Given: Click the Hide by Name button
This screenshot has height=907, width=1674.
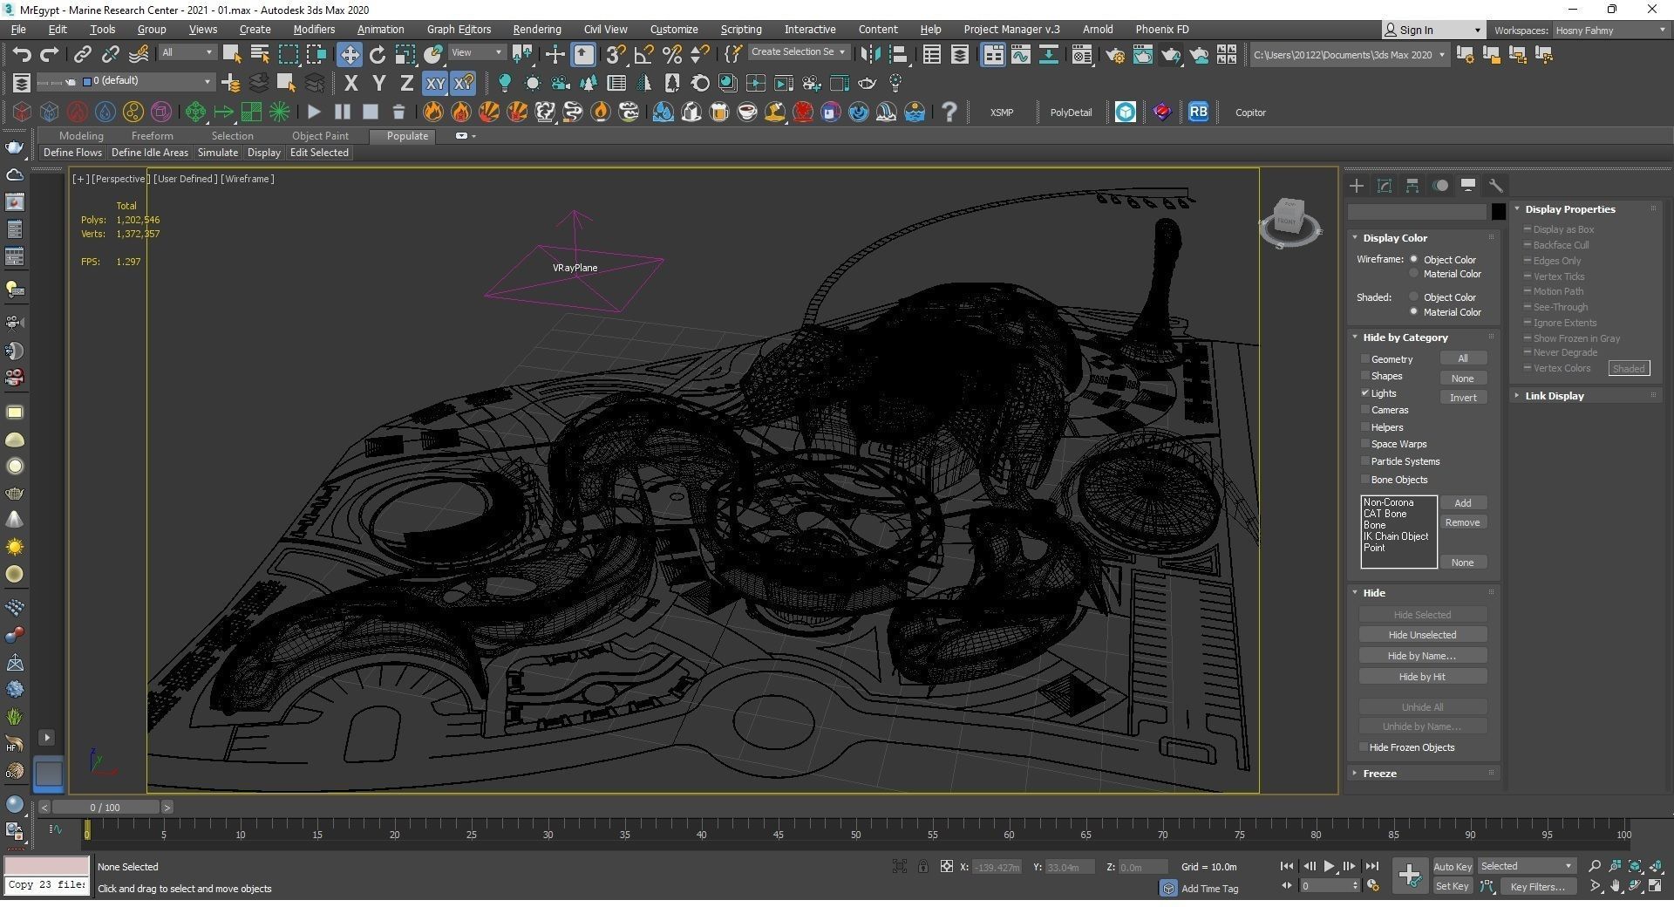Looking at the screenshot, I should (1422, 656).
